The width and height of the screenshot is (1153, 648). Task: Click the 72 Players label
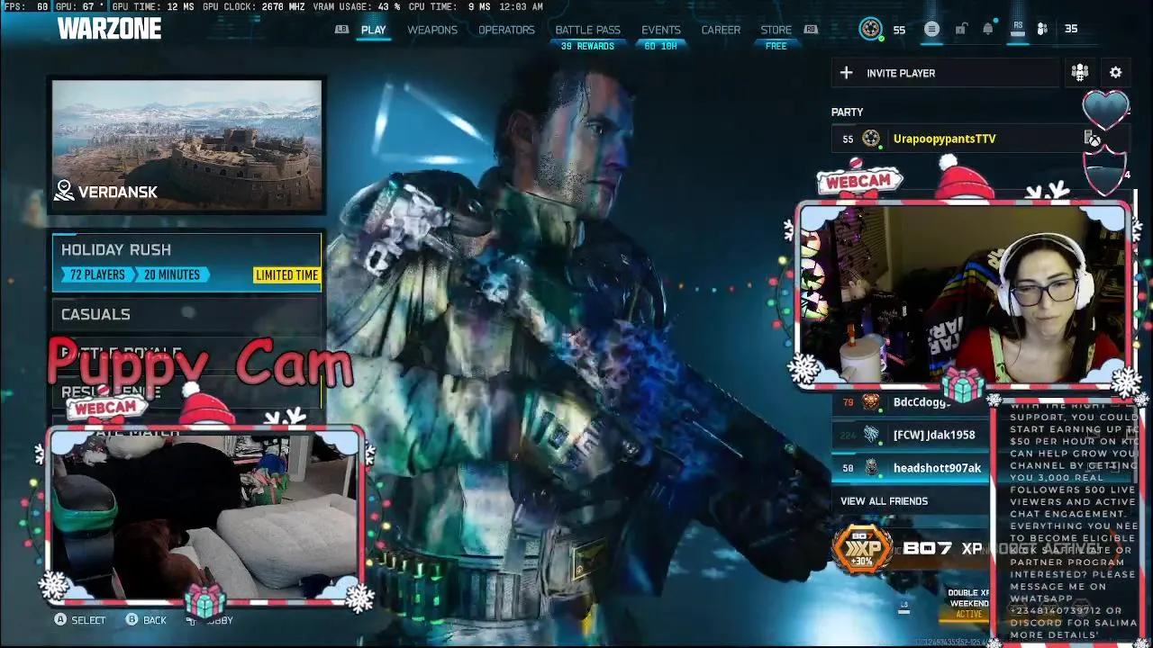click(97, 275)
